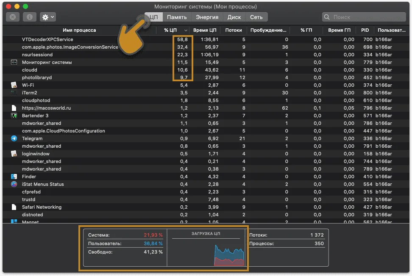Toggle sort arrow on % ЦП column
412x276 pixels.
coord(186,30)
